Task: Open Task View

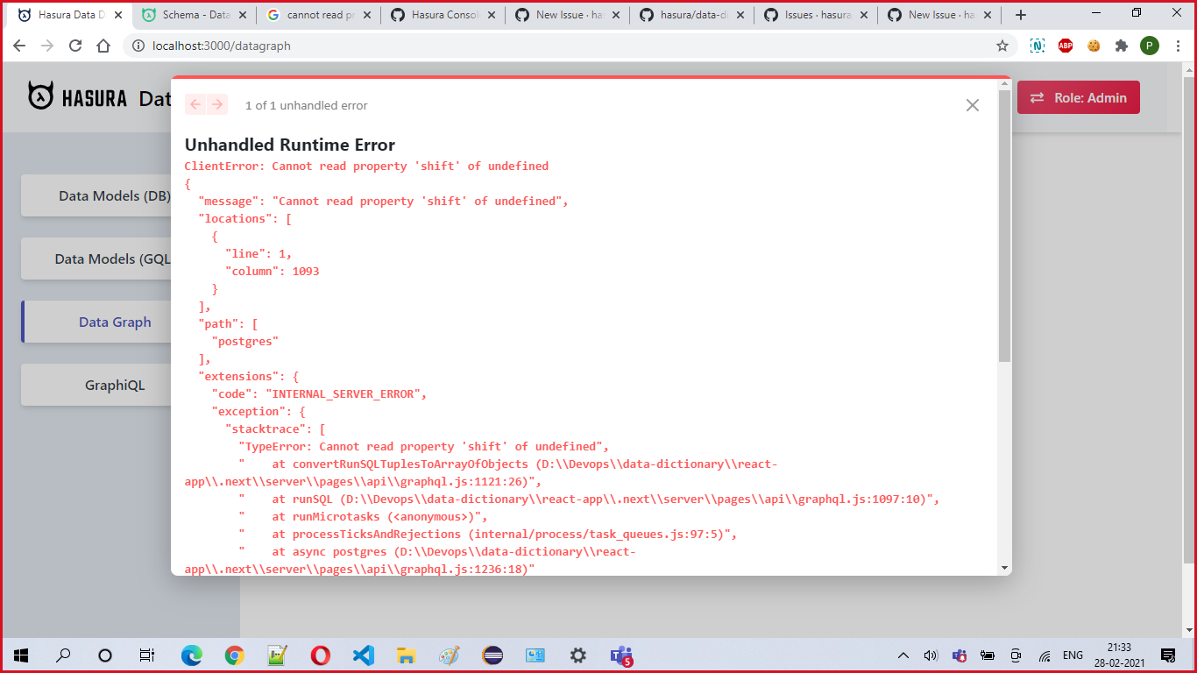Action: [x=147, y=655]
